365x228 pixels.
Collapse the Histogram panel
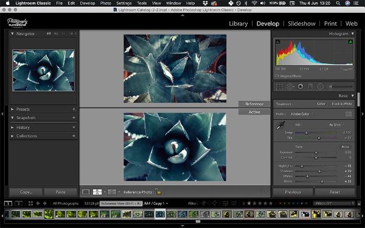point(353,33)
